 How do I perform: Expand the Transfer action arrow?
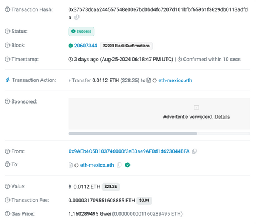70,80
